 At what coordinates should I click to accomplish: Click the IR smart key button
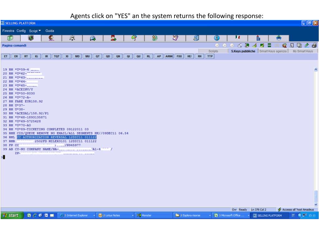point(47,56)
